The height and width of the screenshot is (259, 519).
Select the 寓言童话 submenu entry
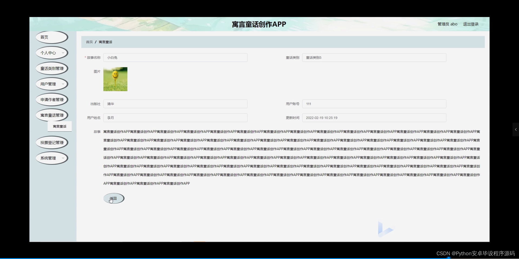click(59, 126)
